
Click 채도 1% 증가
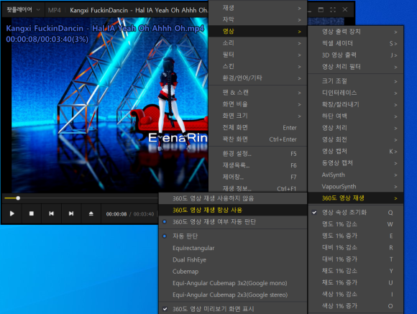coord(356,282)
